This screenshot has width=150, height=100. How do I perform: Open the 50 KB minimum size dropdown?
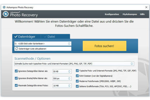click(x=62, y=71)
